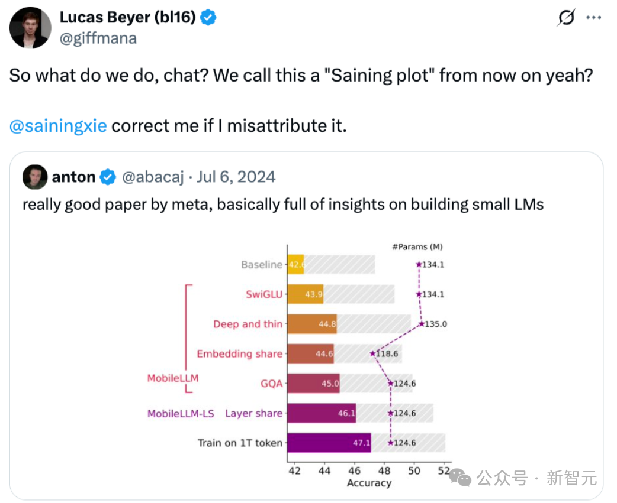Click the star marker labeled 135.0
This screenshot has width=617, height=503.
(x=422, y=324)
